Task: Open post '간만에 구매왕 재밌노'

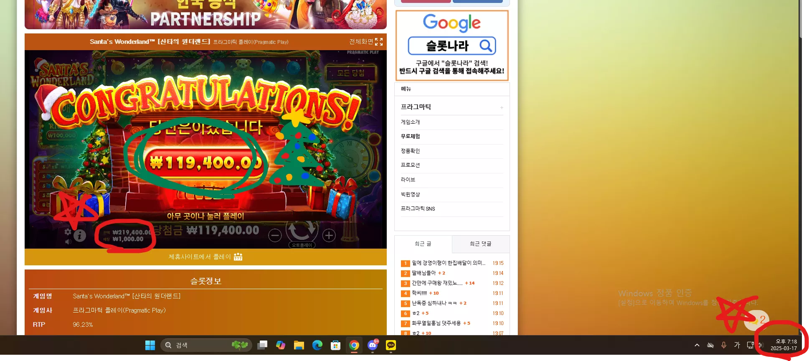Action: point(437,283)
